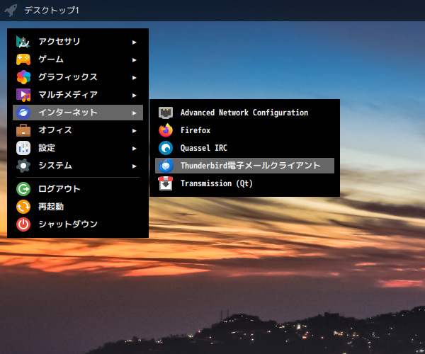Open the オフィス menu entry text
This screenshot has height=354, width=425.
tap(55, 130)
